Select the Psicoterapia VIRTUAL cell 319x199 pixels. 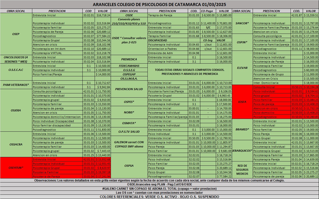57,53
